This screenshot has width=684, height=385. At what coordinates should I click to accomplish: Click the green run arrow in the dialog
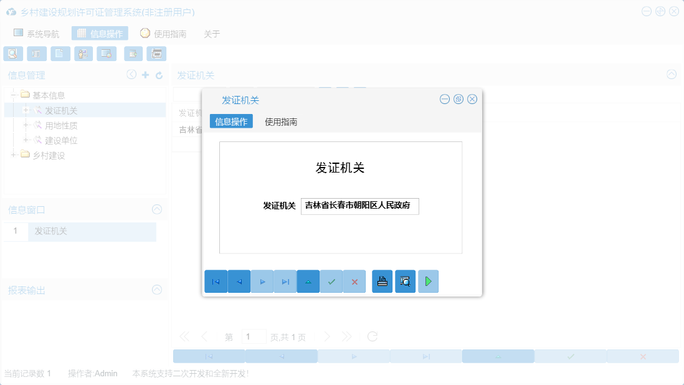pyautogui.click(x=428, y=281)
